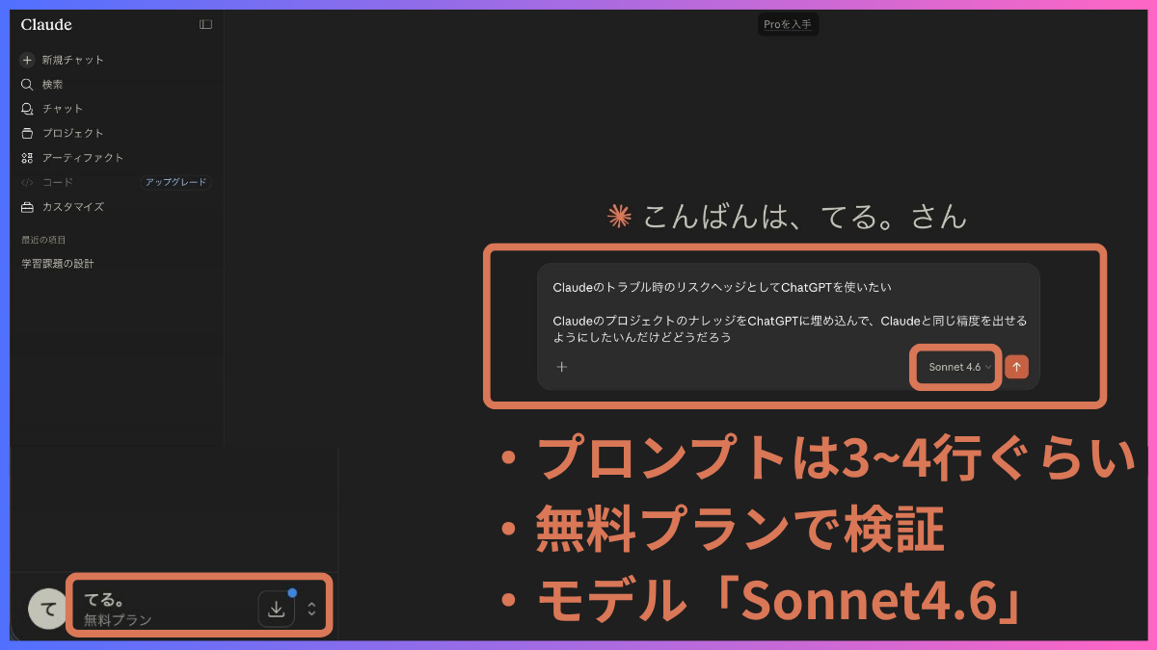The width and height of the screenshot is (1157, 650).
Task: Click the search magnifier icon
Action: [x=27, y=85]
